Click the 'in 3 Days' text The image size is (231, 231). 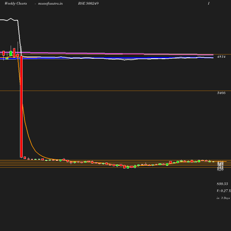click(223, 198)
